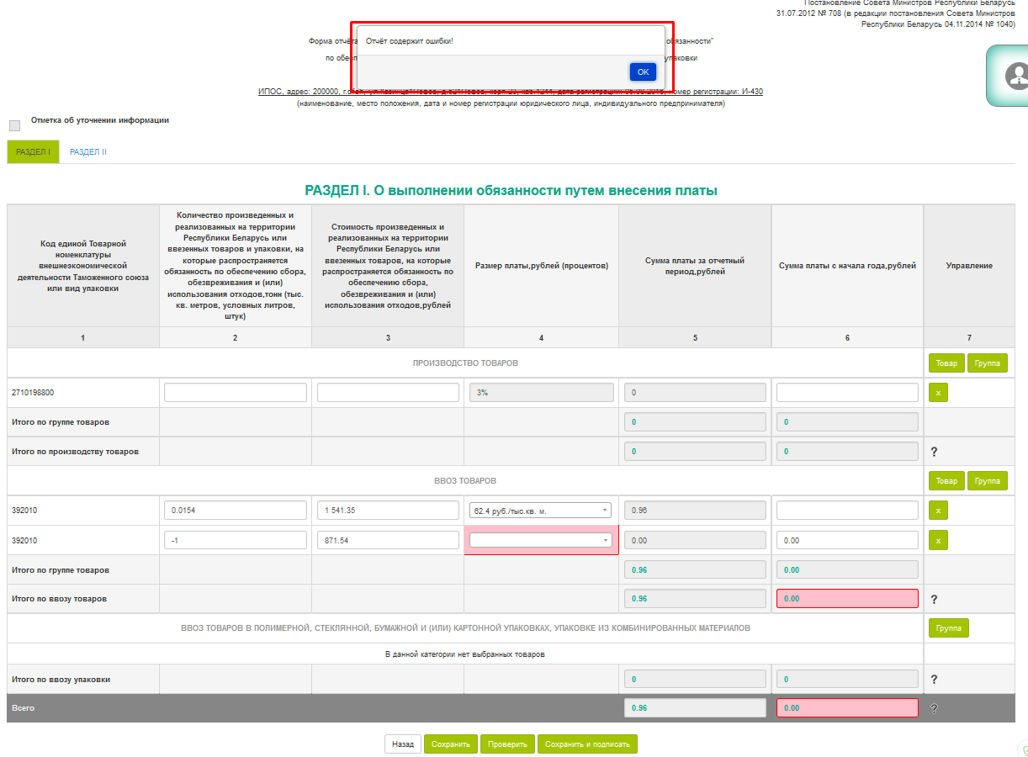Confirm the error dialog with OK
The height and width of the screenshot is (757, 1028).
(x=643, y=71)
